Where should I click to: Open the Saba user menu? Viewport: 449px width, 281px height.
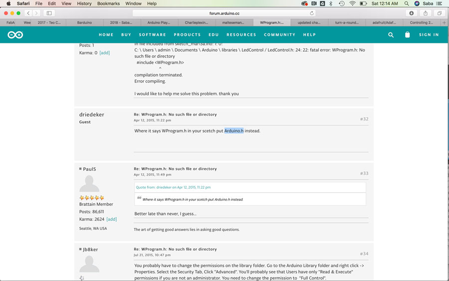pyautogui.click(x=428, y=3)
